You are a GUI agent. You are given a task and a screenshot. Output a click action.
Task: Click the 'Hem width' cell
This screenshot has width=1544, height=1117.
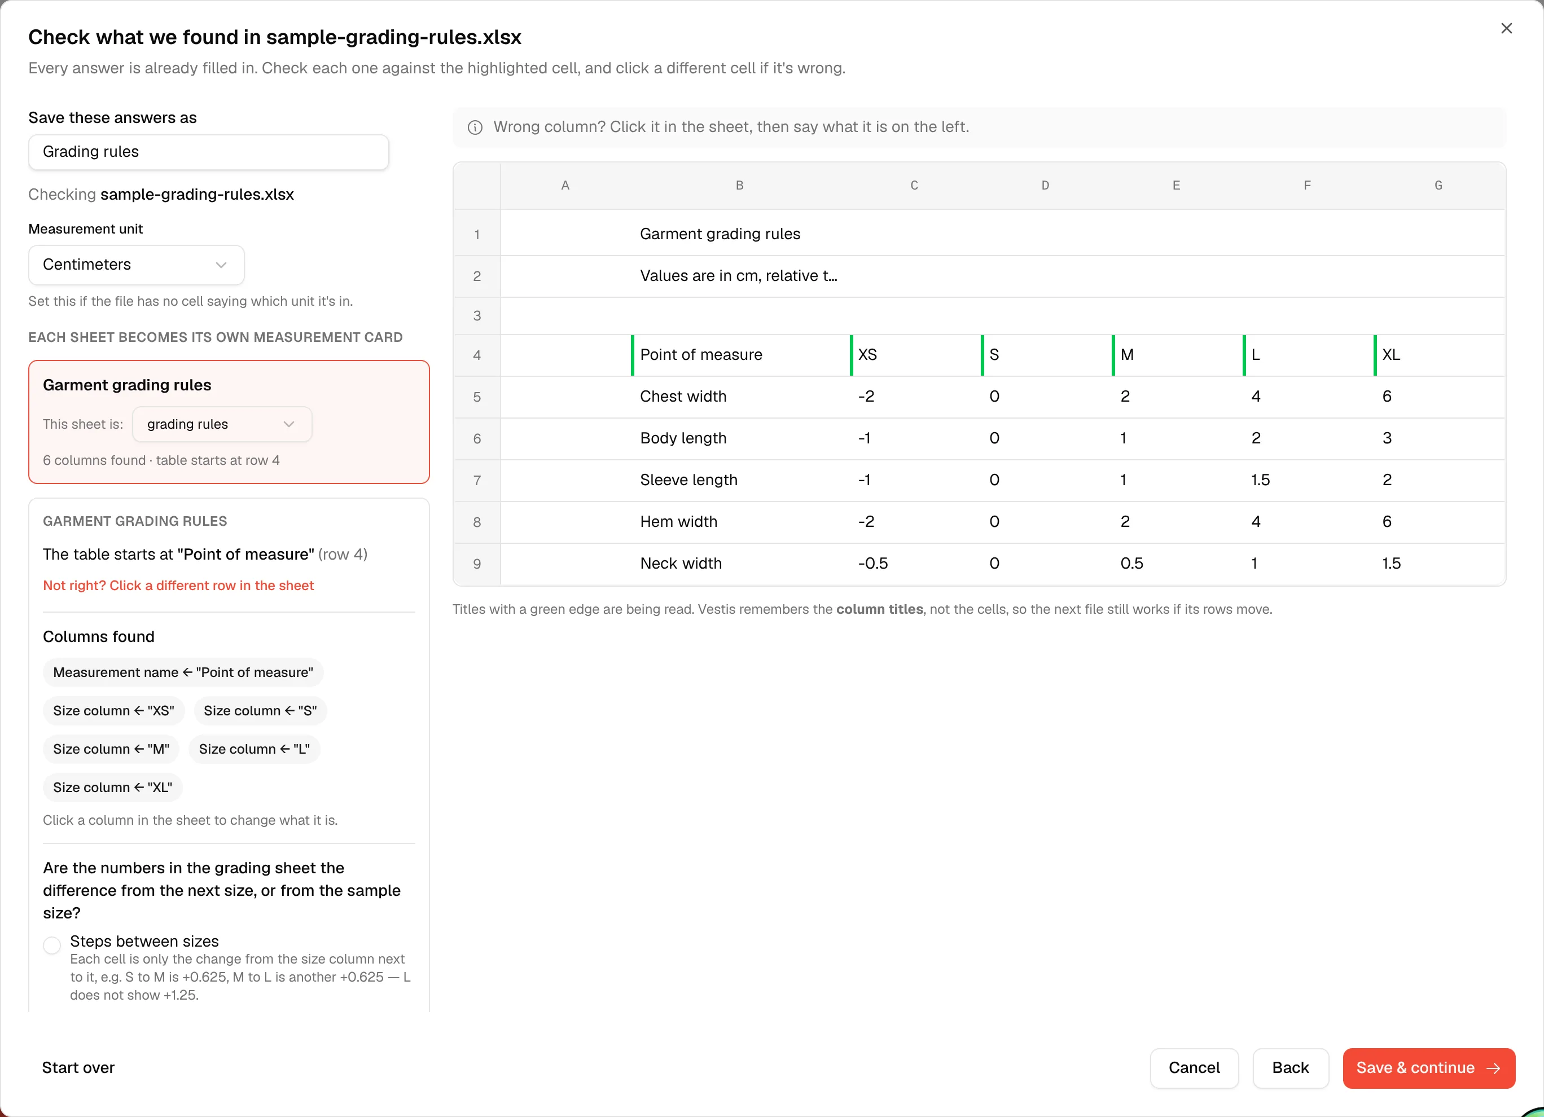(x=740, y=522)
